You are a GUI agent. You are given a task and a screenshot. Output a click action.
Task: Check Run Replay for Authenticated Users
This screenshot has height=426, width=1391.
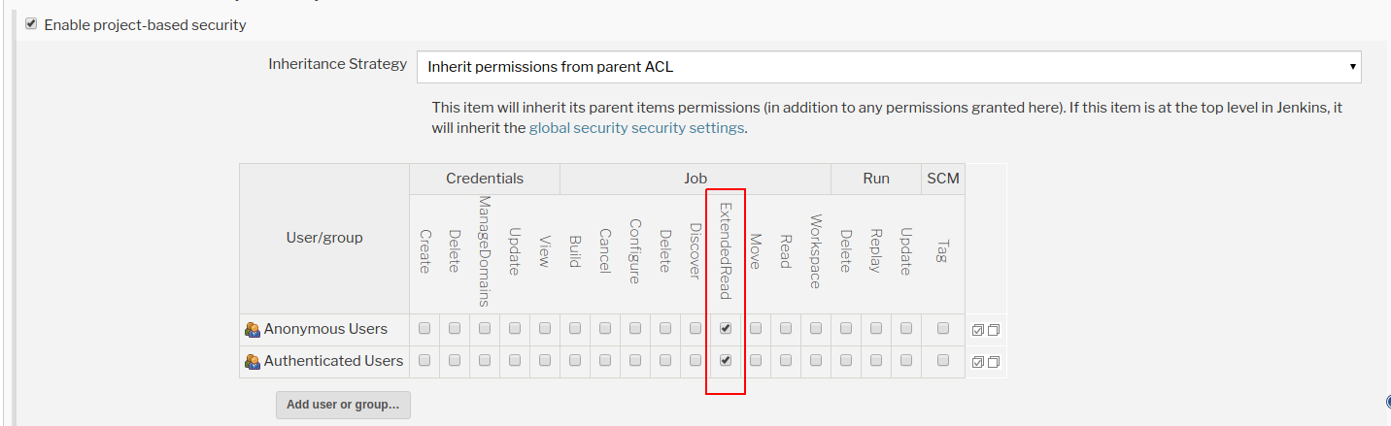click(876, 361)
